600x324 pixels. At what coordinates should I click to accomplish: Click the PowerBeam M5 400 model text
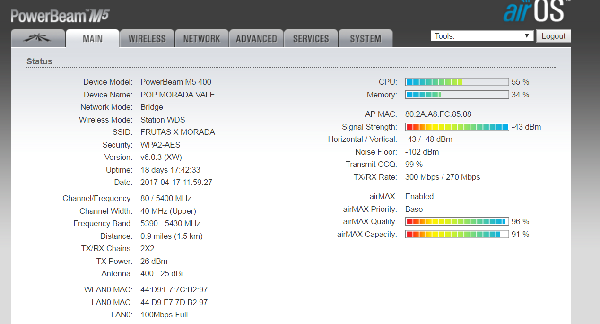(x=176, y=82)
